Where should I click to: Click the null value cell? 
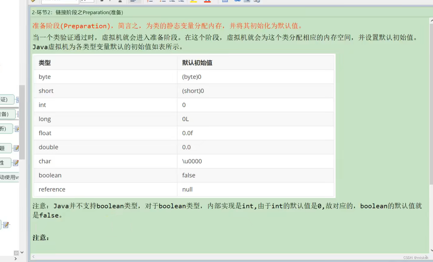256,189
